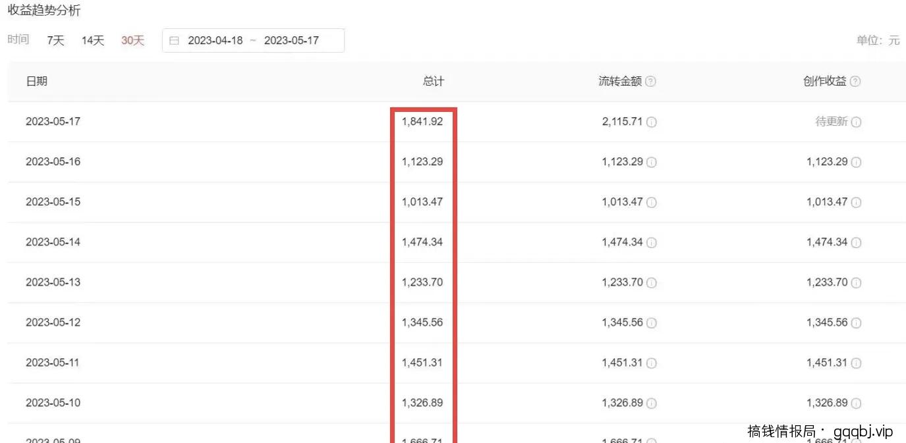906x443 pixels.
Task: Select the 7天 time range
Action: pos(55,41)
